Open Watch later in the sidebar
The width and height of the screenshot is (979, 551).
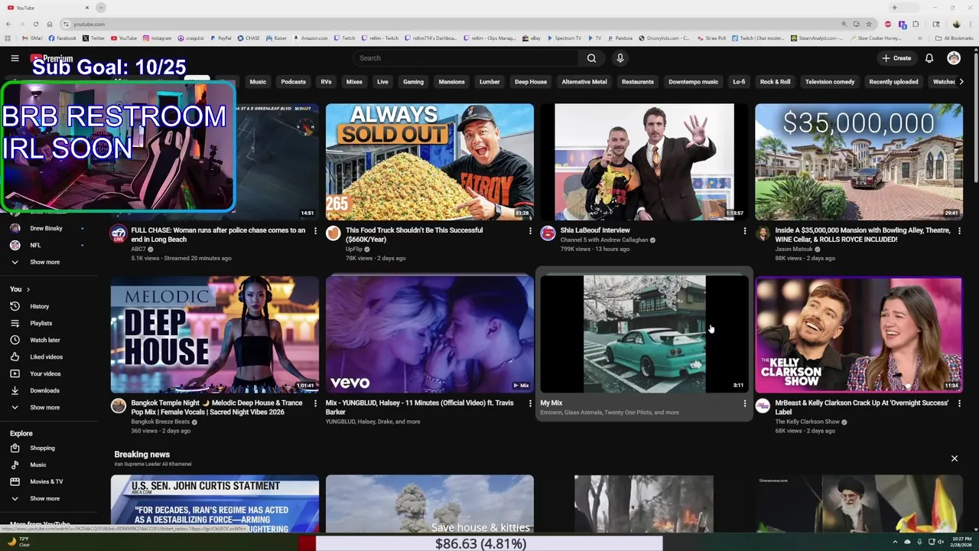46,340
